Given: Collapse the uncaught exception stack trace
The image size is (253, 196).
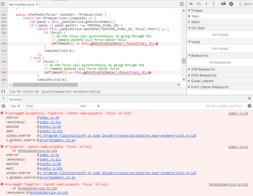Looking at the screenshot, I should [x=6, y=114].
